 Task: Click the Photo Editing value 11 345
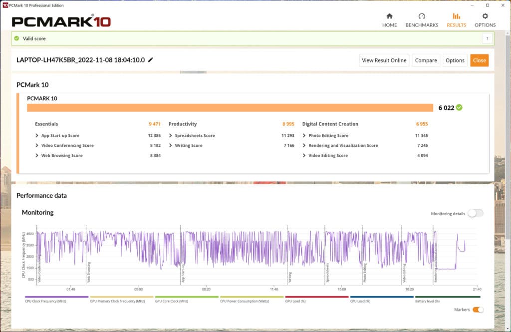pos(421,135)
